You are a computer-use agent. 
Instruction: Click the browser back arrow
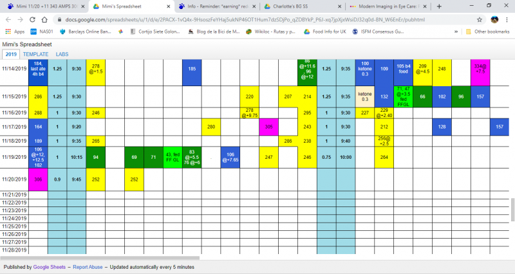click(8, 19)
